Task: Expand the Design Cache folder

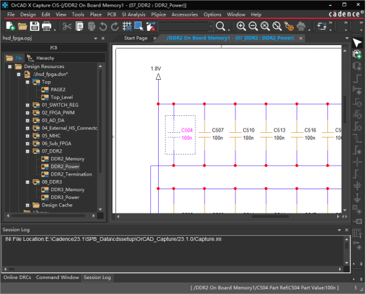Action: 28,205
